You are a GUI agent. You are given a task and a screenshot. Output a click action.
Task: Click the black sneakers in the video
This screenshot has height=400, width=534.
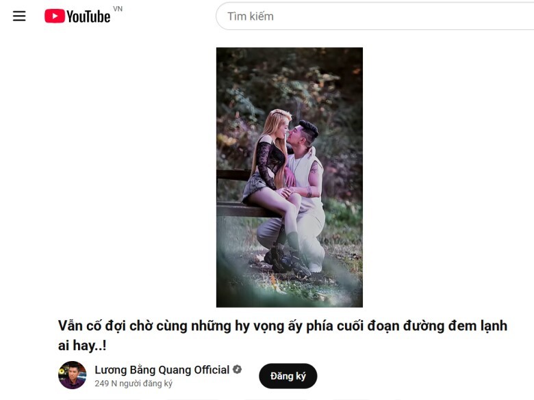point(288,261)
